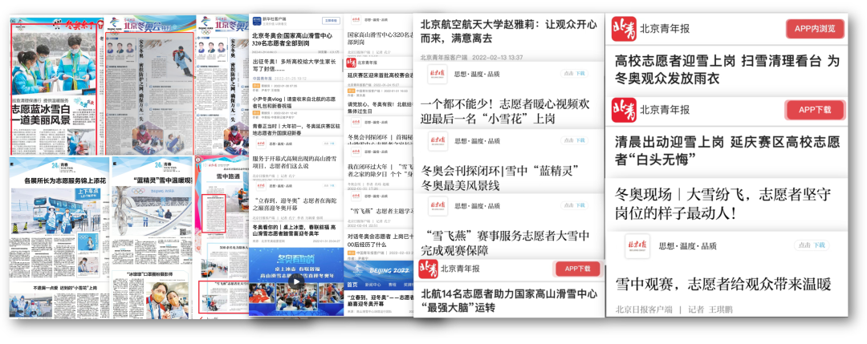Click the Beijing Youth Daily logo above '清晨出动迎雪上岗'
Screen dimensions: 867x344
click(624, 110)
